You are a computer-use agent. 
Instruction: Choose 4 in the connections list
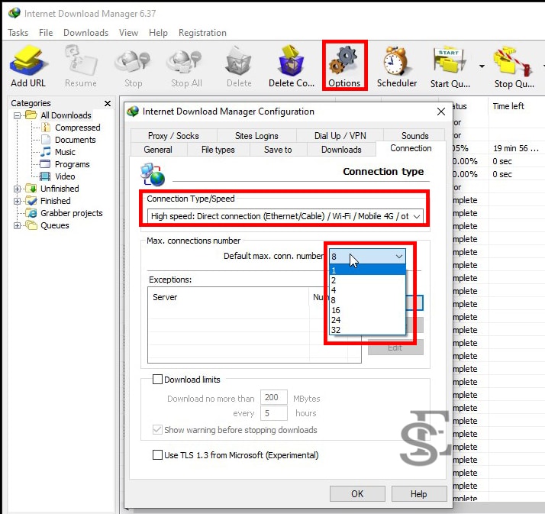[x=367, y=290]
